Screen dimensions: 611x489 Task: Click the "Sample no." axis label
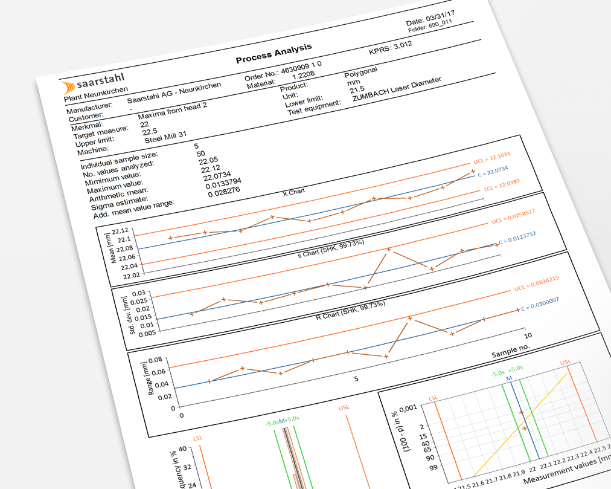coord(511,351)
